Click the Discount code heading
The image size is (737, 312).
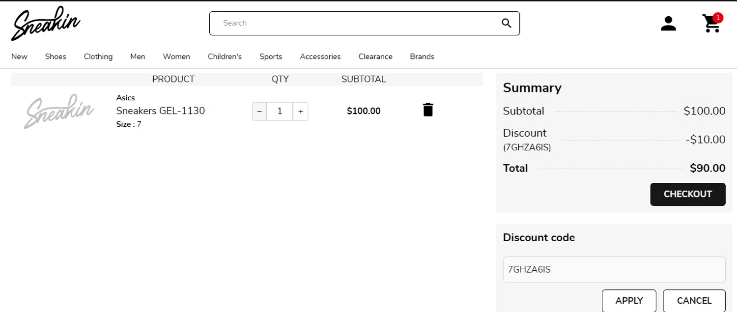click(539, 238)
